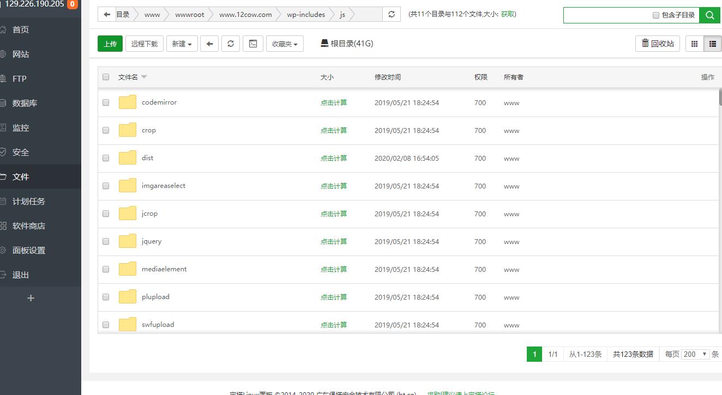Viewport: 722px width, 395px height.
Task: Click 退出 to log out
Action: pos(21,275)
